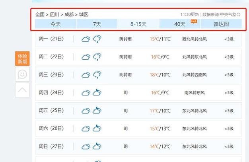Click the 16℃/9℃ temperature for 周二
Screen dimensions: 249x162
[160, 57]
